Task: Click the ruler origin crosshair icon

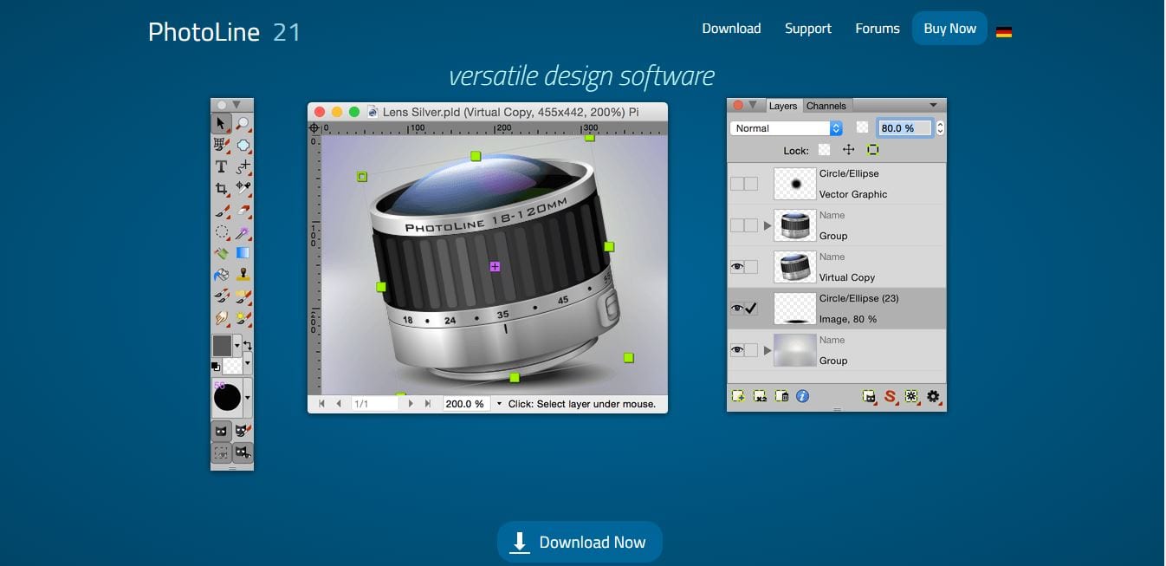Action: (x=314, y=128)
